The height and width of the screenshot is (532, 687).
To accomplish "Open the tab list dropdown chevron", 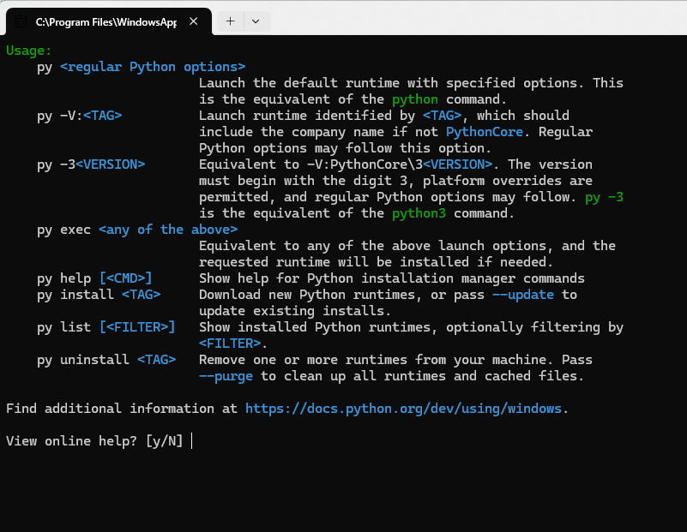I will pyautogui.click(x=256, y=21).
